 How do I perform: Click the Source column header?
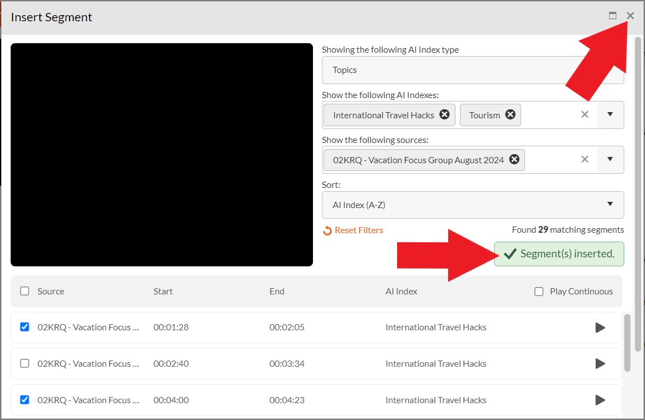[50, 291]
